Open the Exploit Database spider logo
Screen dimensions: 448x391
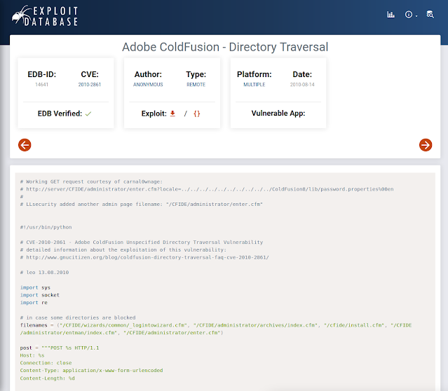tap(45, 15)
